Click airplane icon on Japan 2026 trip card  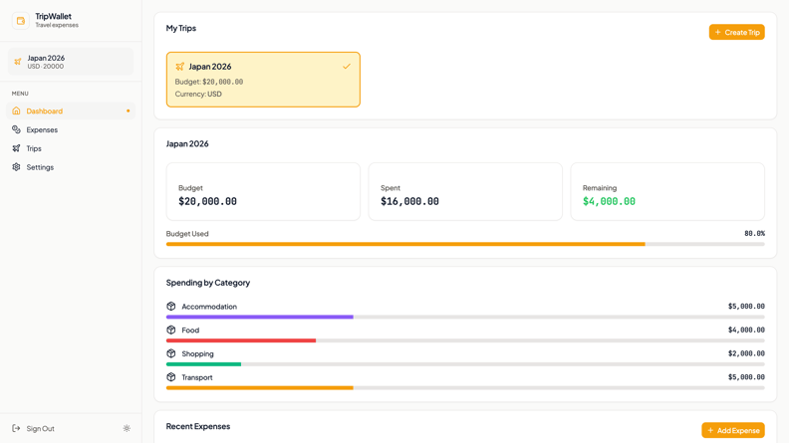point(179,67)
